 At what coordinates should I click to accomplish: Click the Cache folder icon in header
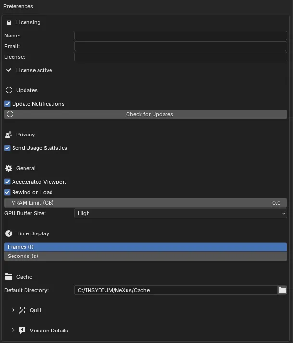point(9,277)
